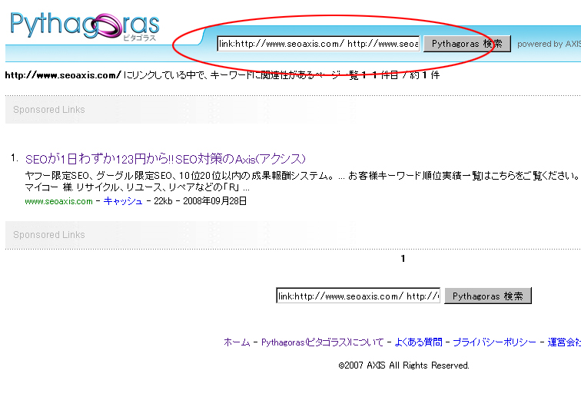Open Pythagoras(ピタゴラス)について footer link
Screen dimensions: 581x410
[323, 342]
